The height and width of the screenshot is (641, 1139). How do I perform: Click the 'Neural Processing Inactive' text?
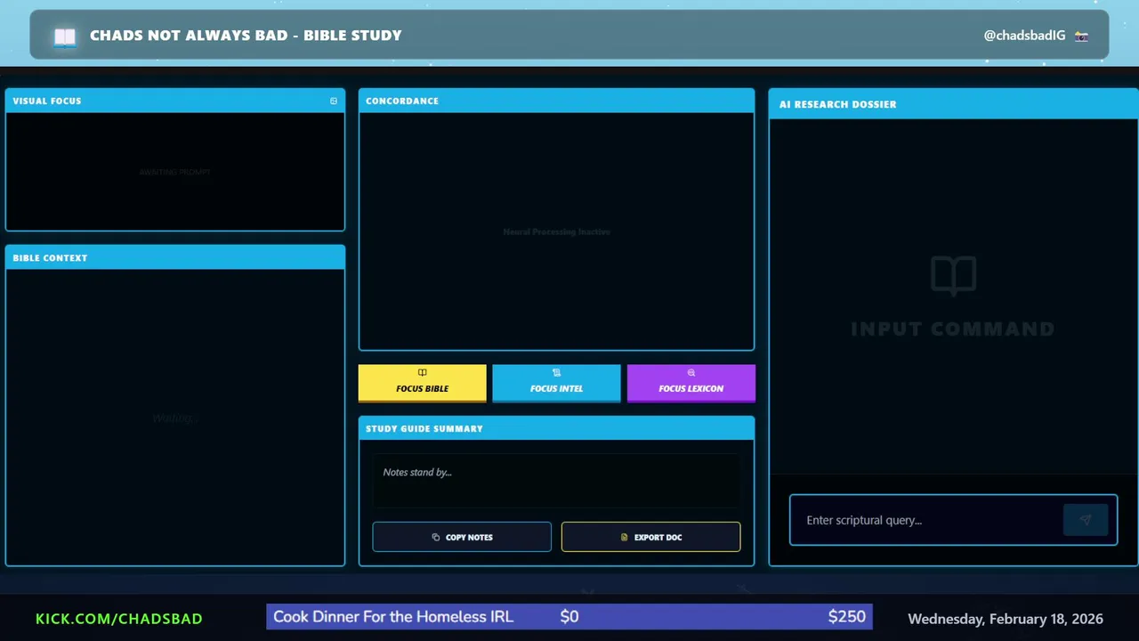click(x=556, y=231)
